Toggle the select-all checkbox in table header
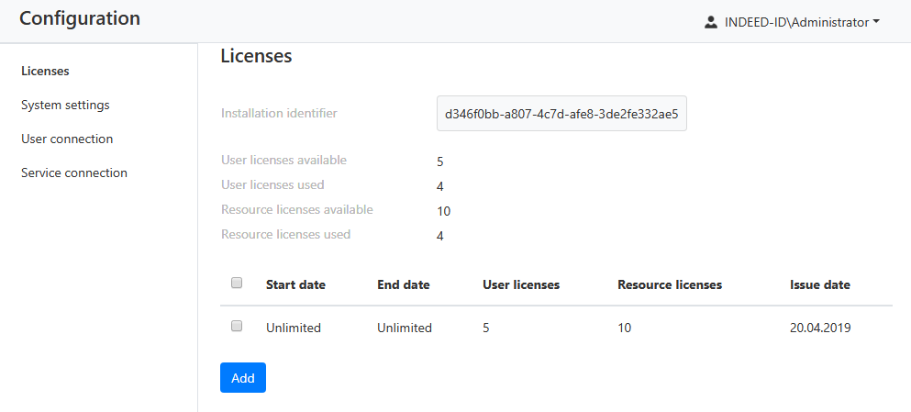Image resolution: width=911 pixels, height=412 pixels. pos(237,284)
